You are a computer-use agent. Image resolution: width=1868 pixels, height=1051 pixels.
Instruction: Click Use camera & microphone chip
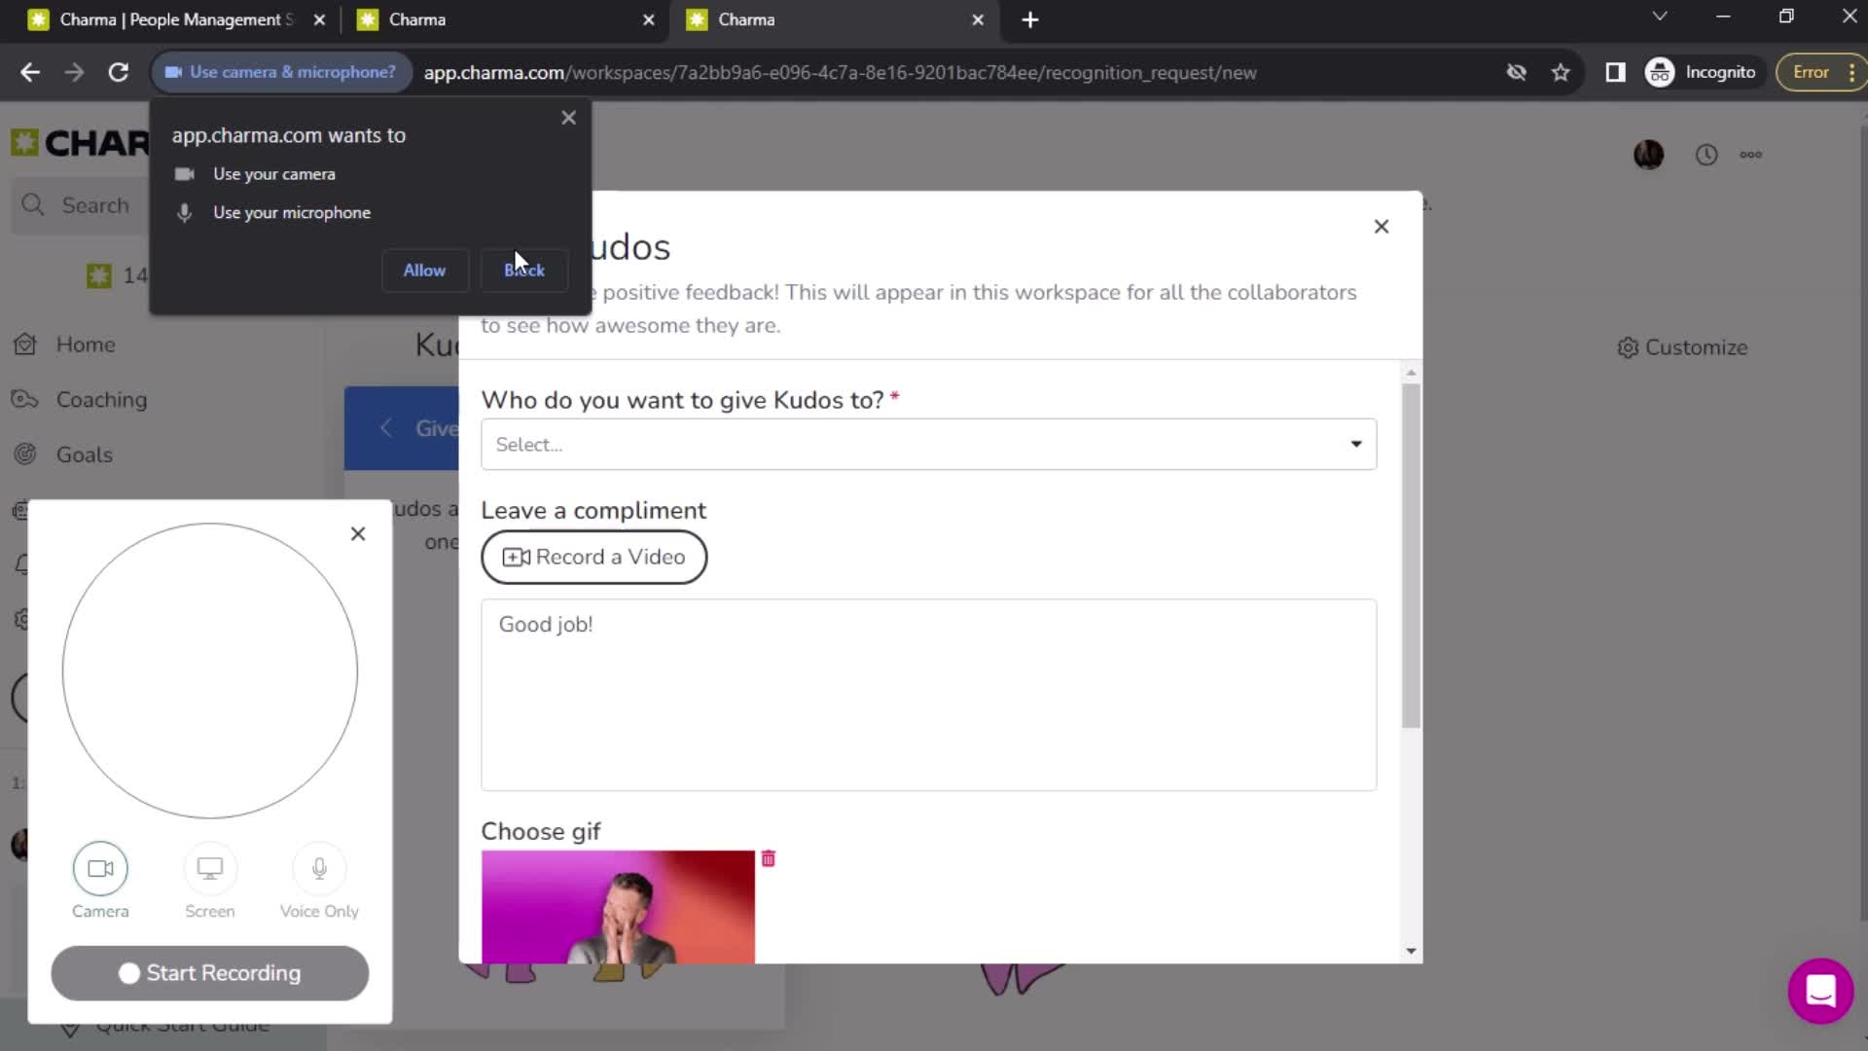click(281, 72)
